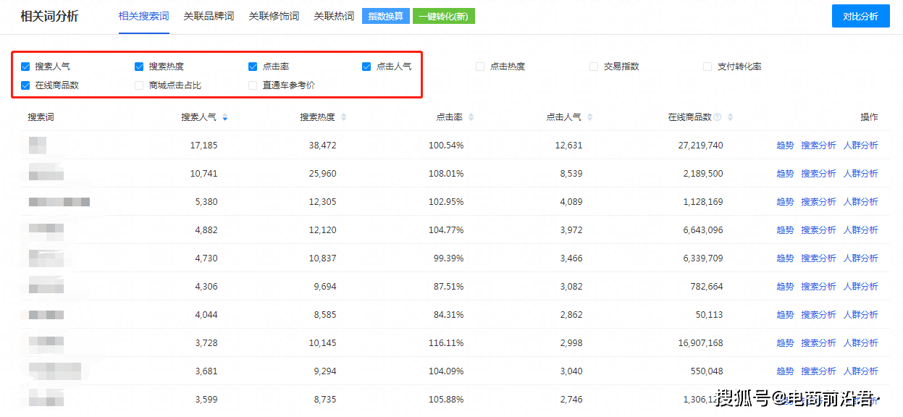Check the 直通车参考价 option
Viewport: 903px width, 417px height.
pyautogui.click(x=252, y=85)
